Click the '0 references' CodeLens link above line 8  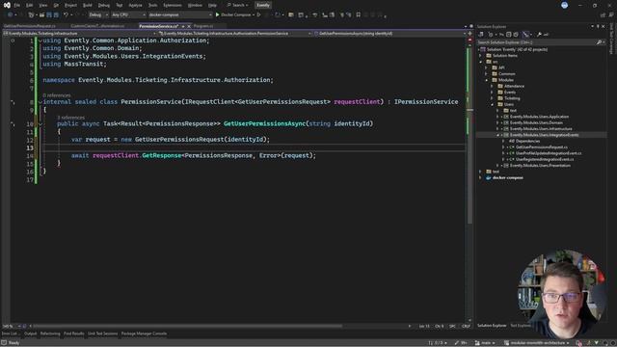pyautogui.click(x=57, y=95)
